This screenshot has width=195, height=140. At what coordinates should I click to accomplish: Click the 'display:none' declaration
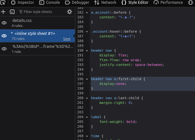click(113, 84)
